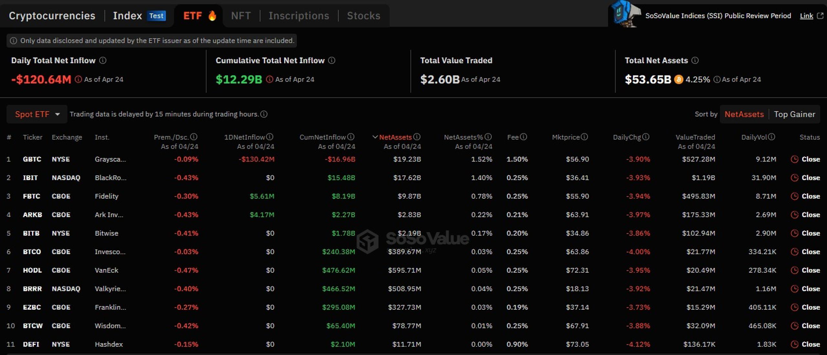Click the info icon beside Daily Total Net Inflow
The height and width of the screenshot is (355, 827).
103,60
